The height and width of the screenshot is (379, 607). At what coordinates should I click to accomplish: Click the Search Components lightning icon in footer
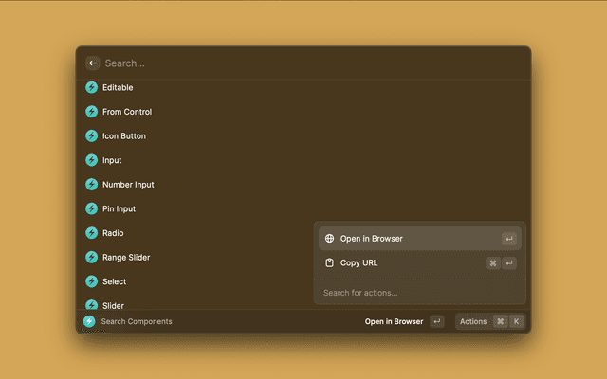[89, 321]
